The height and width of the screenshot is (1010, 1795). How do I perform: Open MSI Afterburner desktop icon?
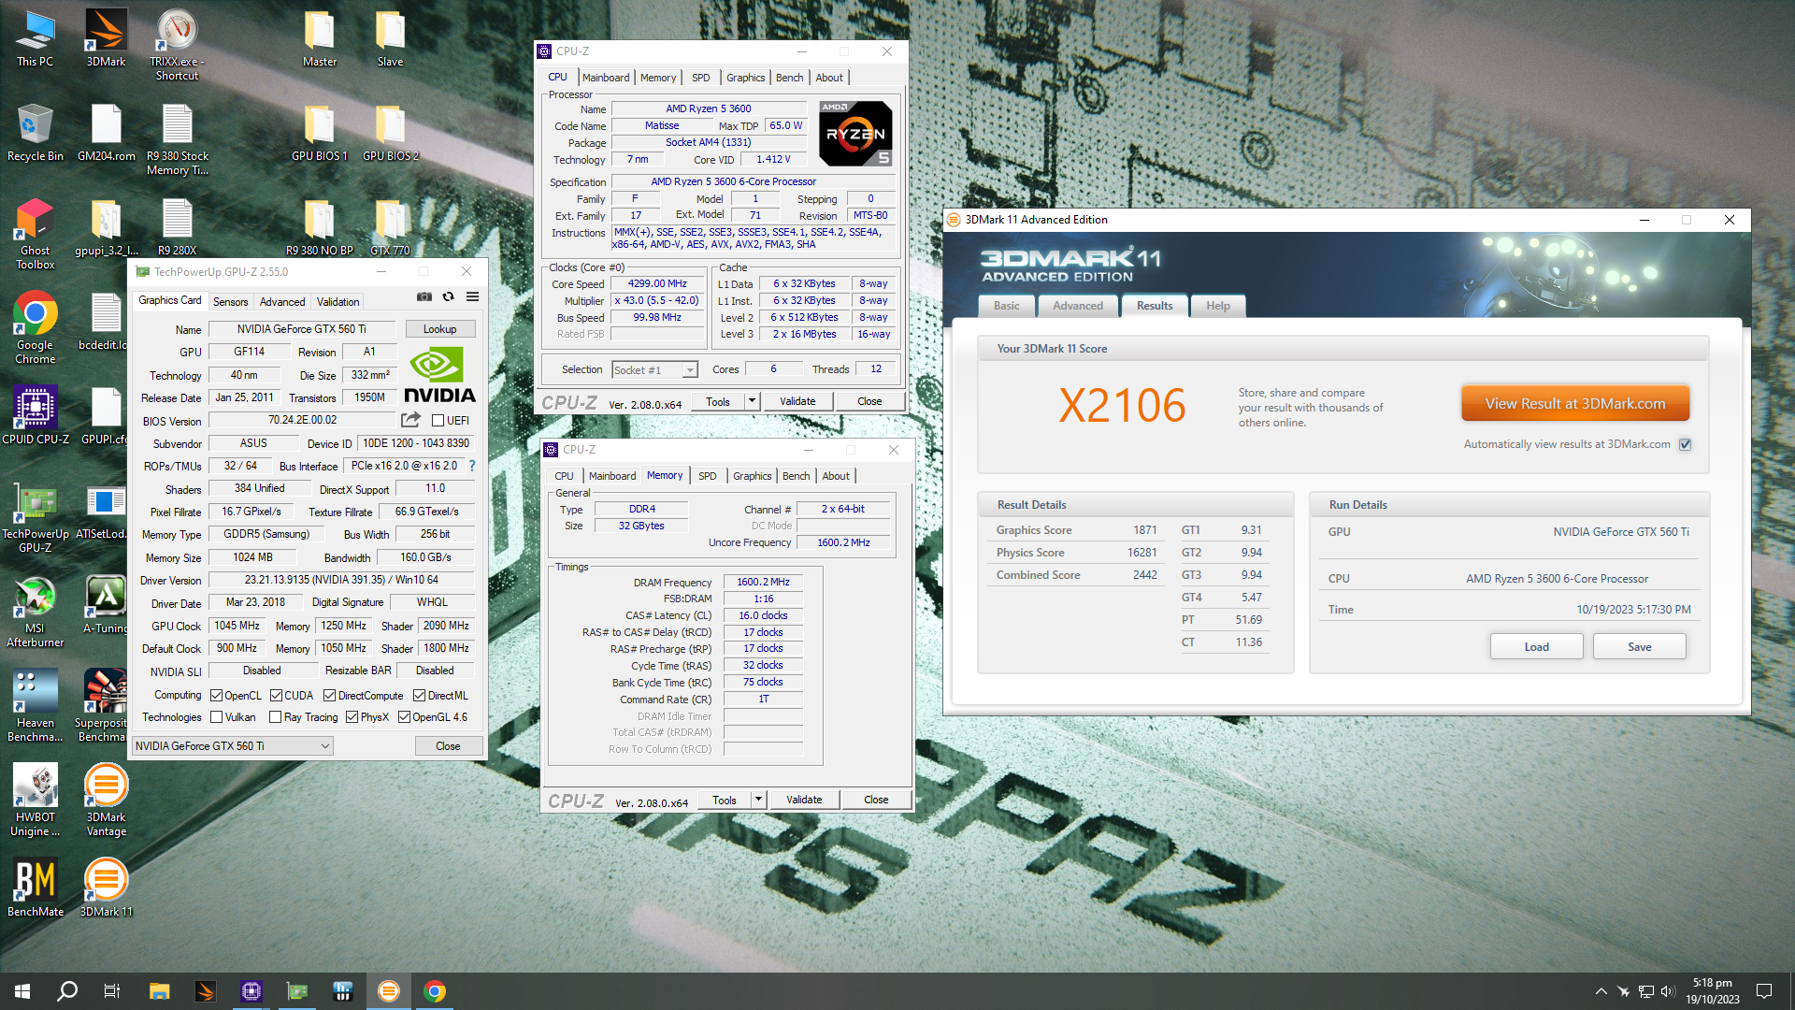pos(36,613)
